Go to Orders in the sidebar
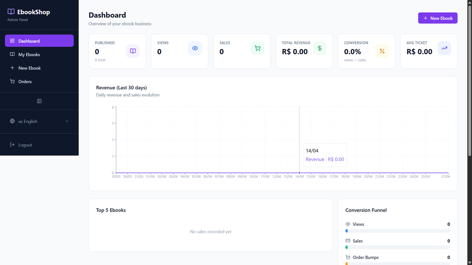Viewport: 472px width, 265px height. click(x=39, y=81)
